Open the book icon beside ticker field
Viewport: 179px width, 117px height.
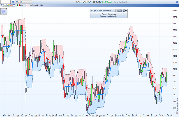(x=13, y=2)
